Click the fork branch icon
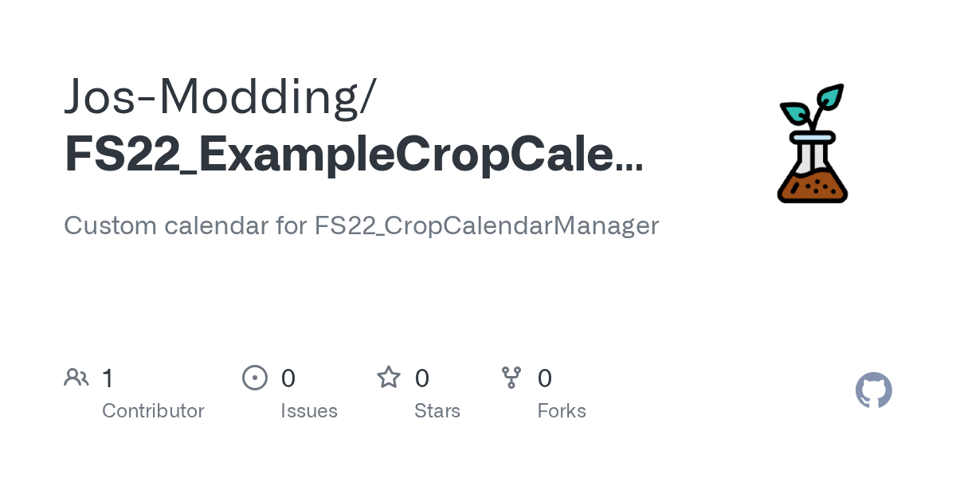This screenshot has width=956, height=478. (x=511, y=378)
